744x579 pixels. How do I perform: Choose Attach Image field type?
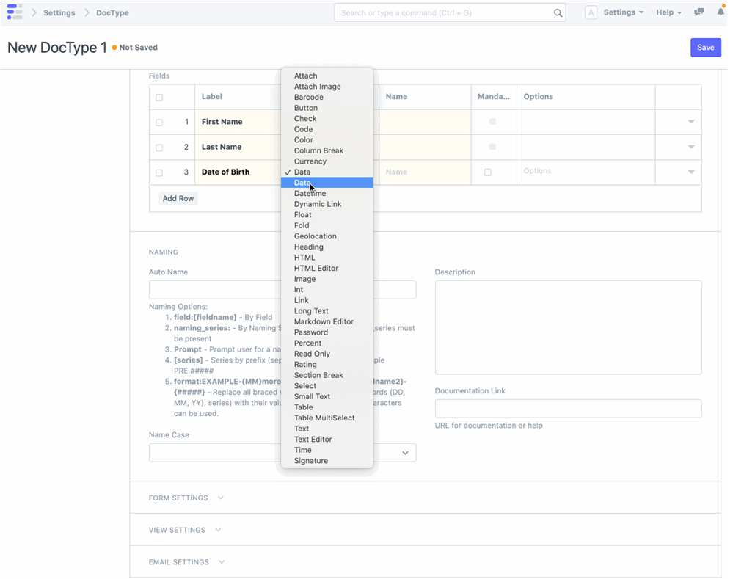[327, 87]
